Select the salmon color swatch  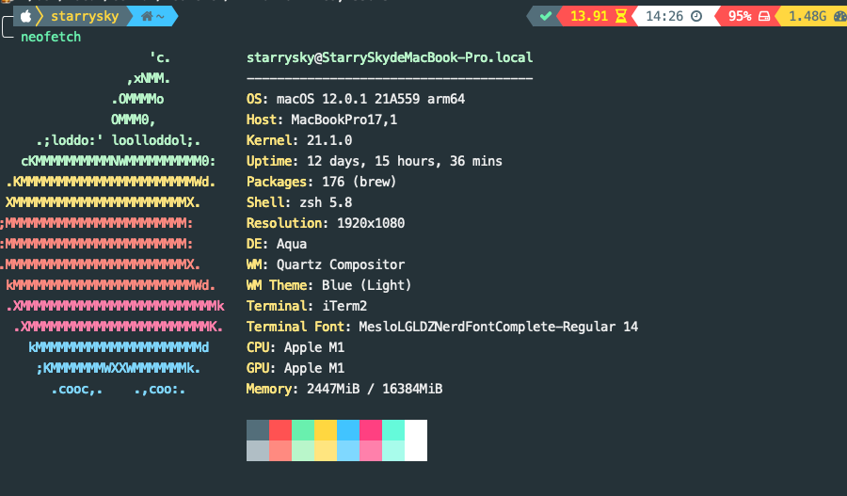pyautogui.click(x=280, y=451)
